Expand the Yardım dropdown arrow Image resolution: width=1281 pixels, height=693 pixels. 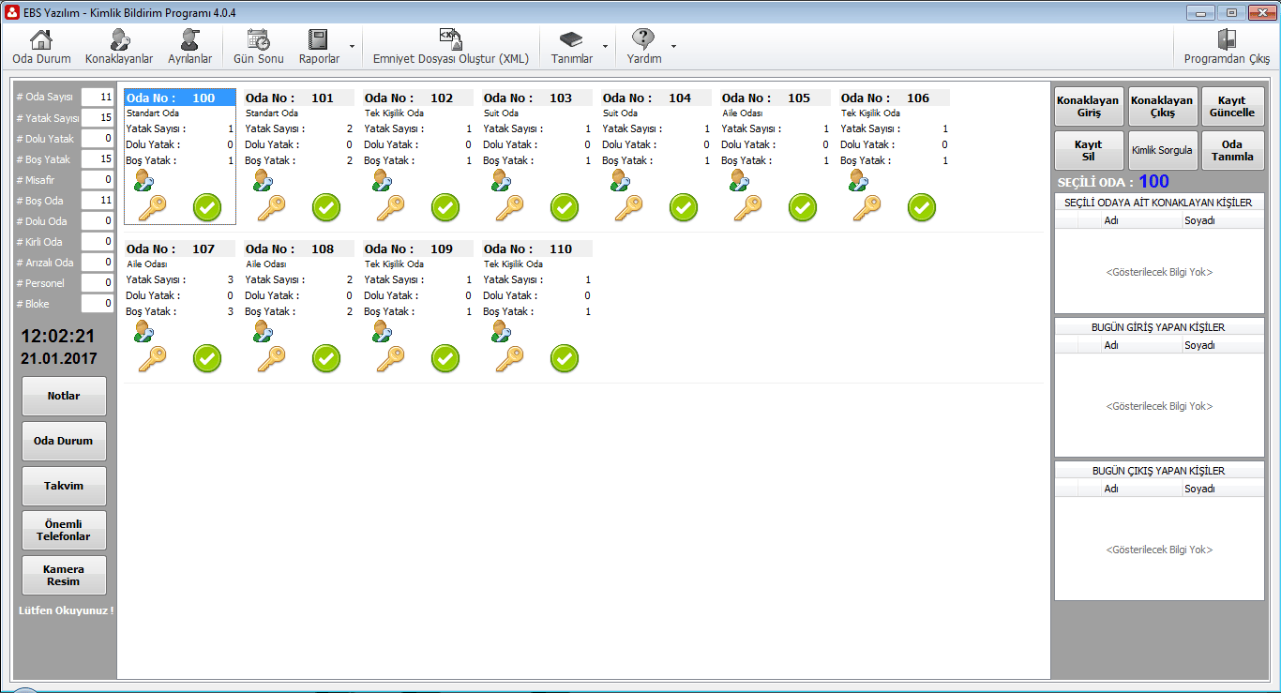pyautogui.click(x=673, y=46)
